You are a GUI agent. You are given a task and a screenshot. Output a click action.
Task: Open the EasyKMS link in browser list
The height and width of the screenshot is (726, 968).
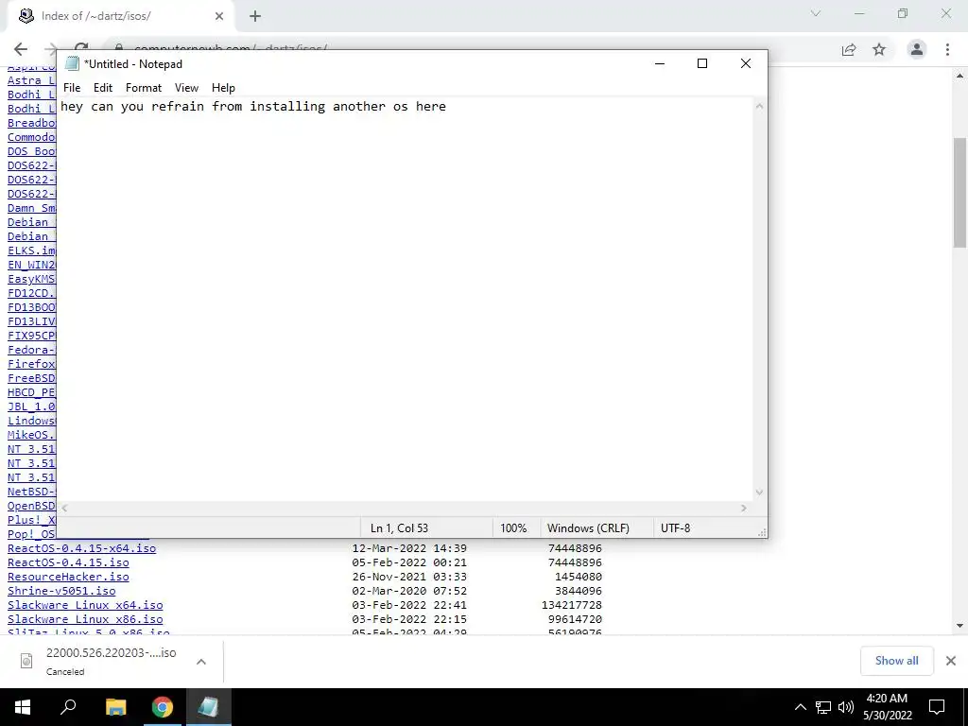31,279
